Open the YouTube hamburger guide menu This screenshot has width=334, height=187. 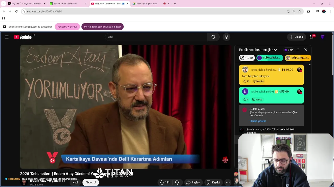click(x=7, y=37)
